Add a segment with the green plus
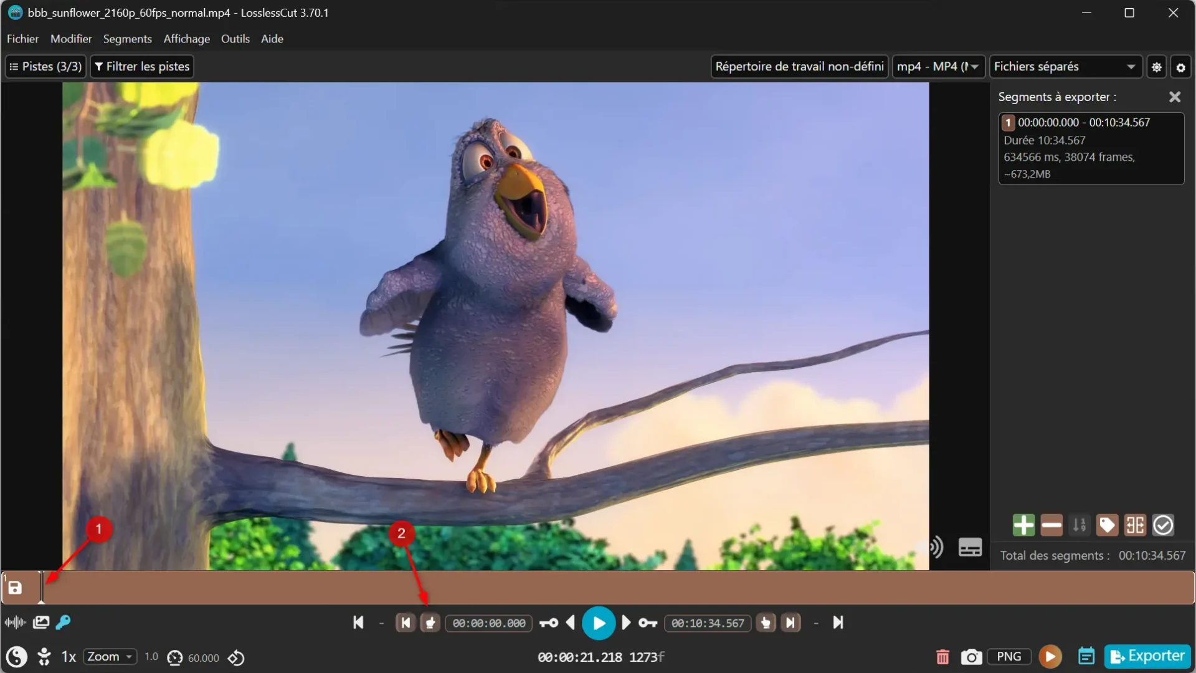Image resolution: width=1196 pixels, height=673 pixels. pos(1023,525)
